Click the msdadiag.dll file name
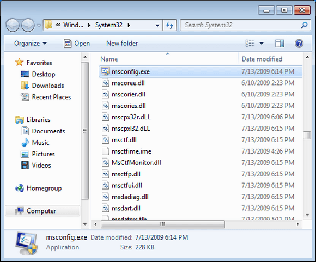Screen dimensions: 316x262 pyautogui.click(x=130, y=197)
